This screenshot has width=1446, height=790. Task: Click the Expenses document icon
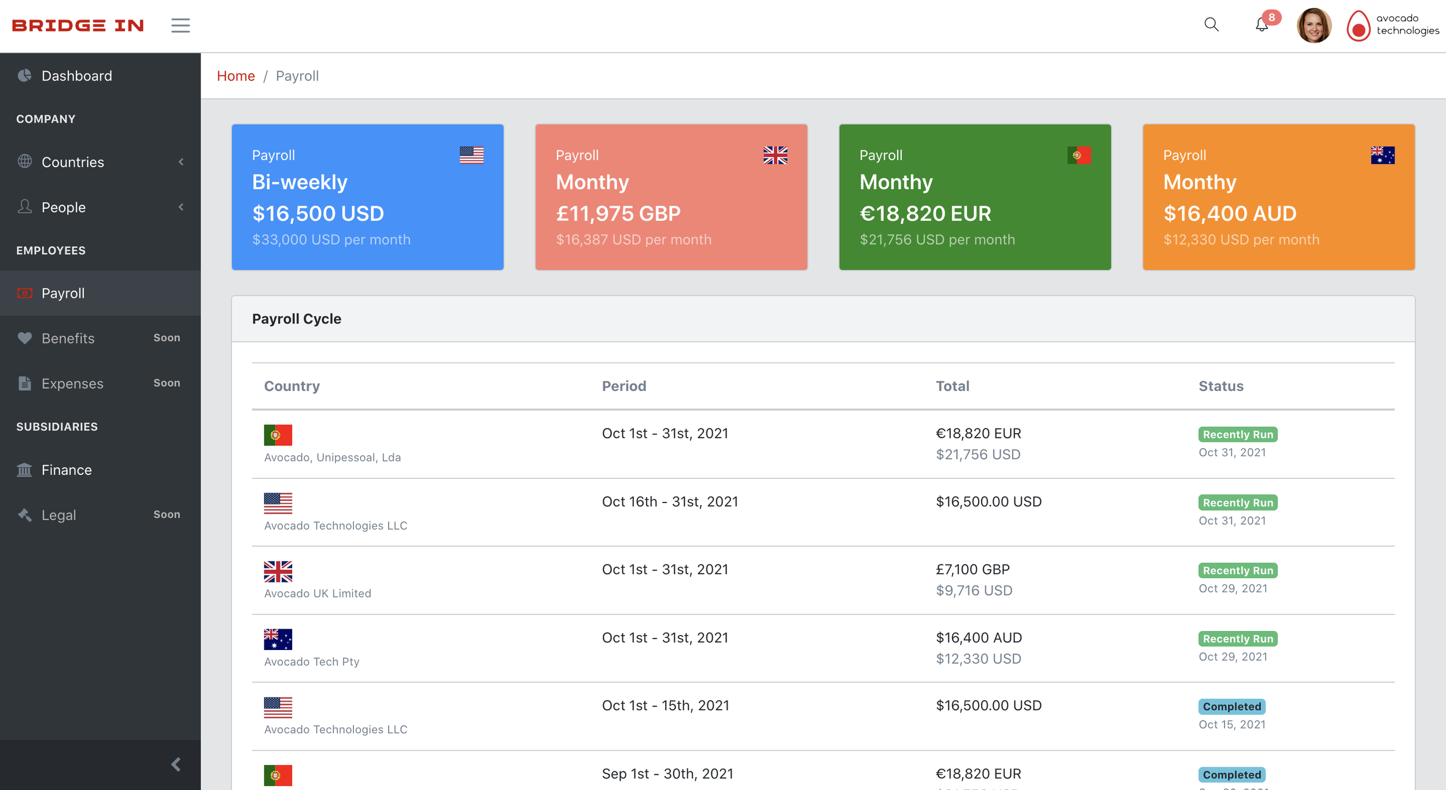tap(25, 383)
